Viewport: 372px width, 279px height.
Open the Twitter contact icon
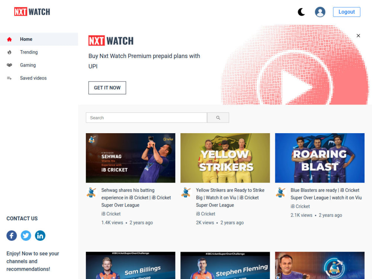[26, 235]
